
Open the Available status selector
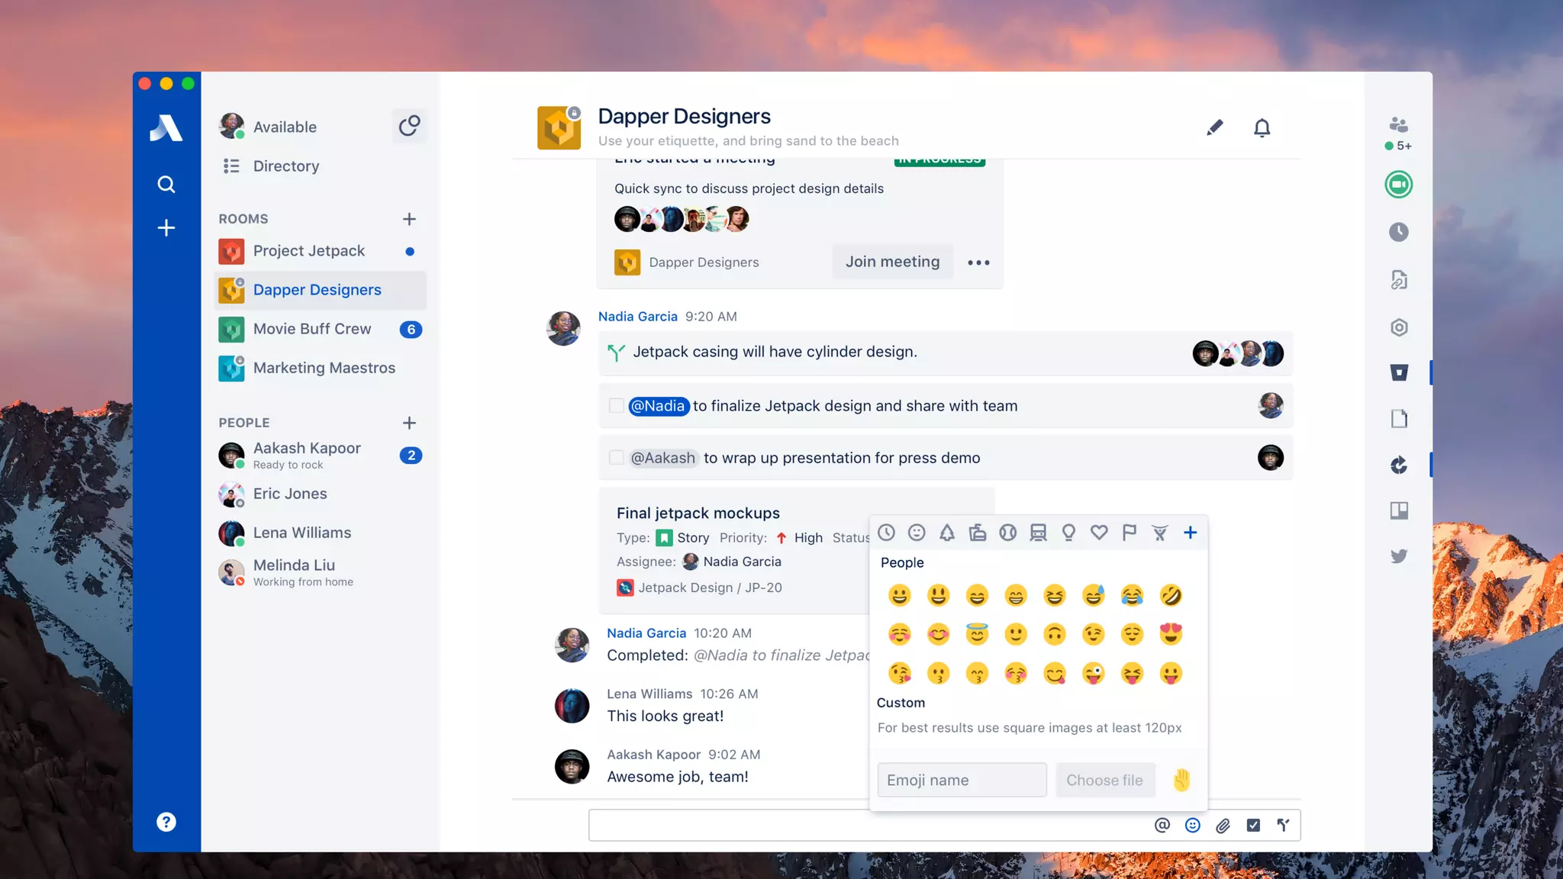point(285,127)
